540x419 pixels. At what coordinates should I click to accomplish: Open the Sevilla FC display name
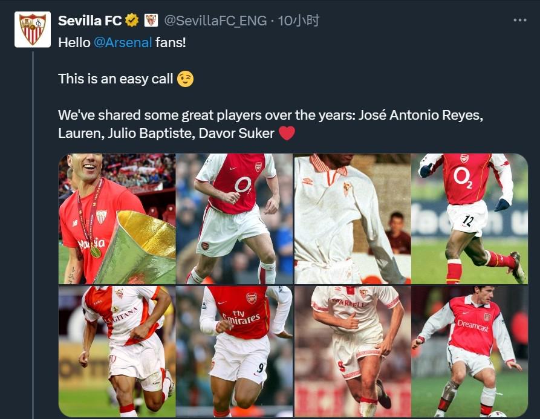[89, 21]
